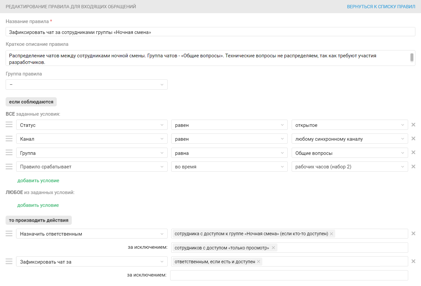The height and width of the screenshot is (286, 421).
Task: Open the «любому синхронному каналу» dropdown
Action: (x=350, y=139)
